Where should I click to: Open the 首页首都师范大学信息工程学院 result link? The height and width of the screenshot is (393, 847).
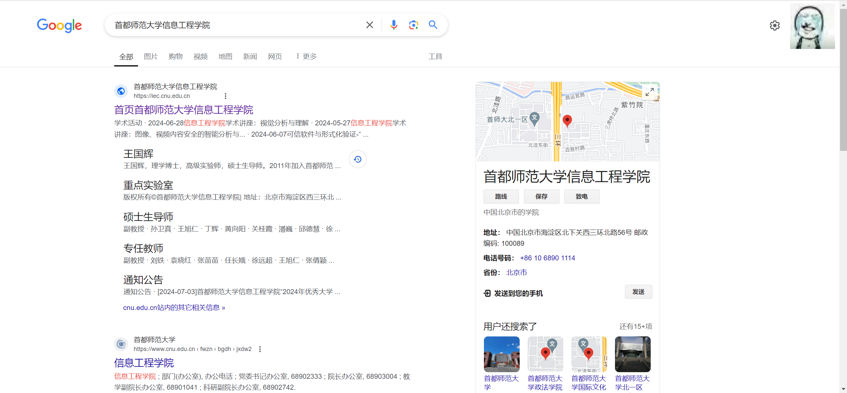point(183,109)
